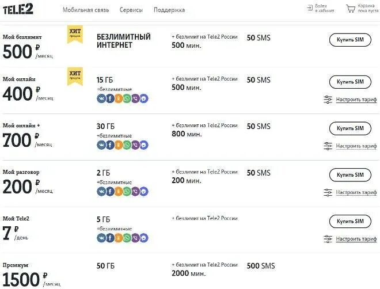The width and height of the screenshot is (380, 289).
Task: Click WhatsApp icon in Мой онлайн tariff
Action: [x=127, y=98]
